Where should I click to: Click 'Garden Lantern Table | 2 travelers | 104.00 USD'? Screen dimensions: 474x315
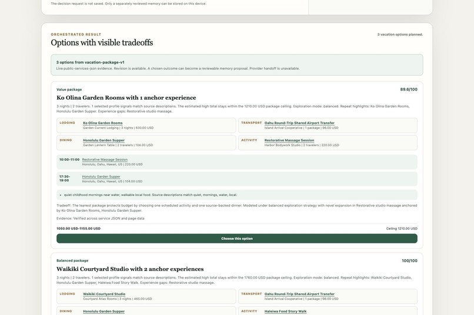pos(118,145)
